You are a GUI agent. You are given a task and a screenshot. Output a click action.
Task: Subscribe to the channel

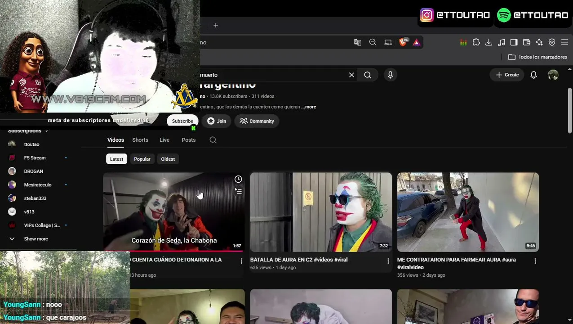(x=182, y=121)
